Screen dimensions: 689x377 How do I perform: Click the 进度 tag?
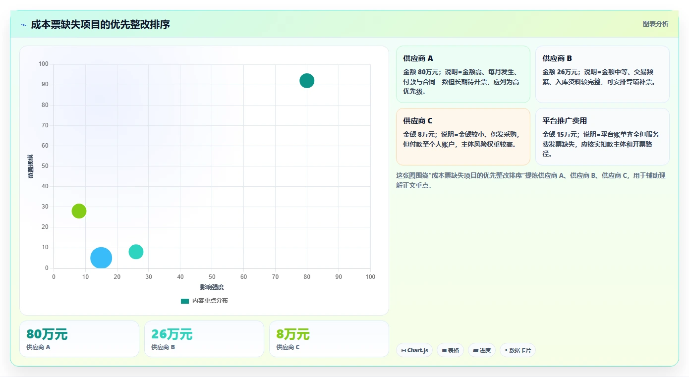(x=482, y=350)
